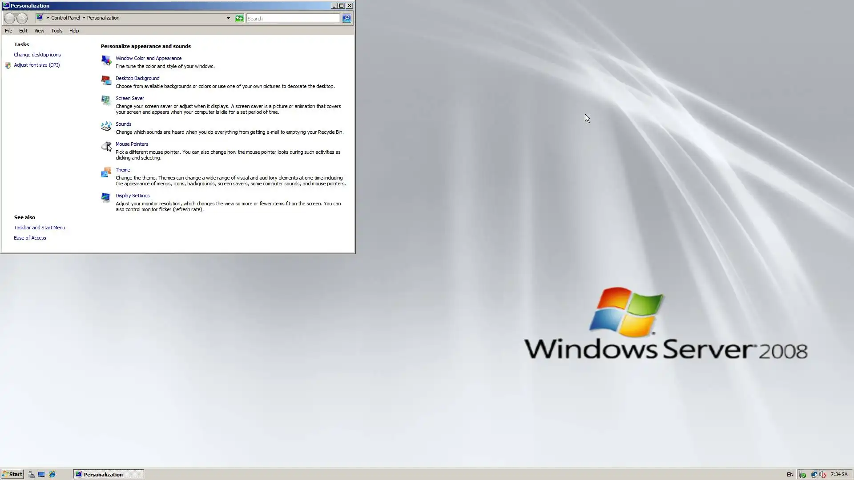The image size is (854, 480).
Task: Open Change desktop icons link
Action: pos(37,55)
